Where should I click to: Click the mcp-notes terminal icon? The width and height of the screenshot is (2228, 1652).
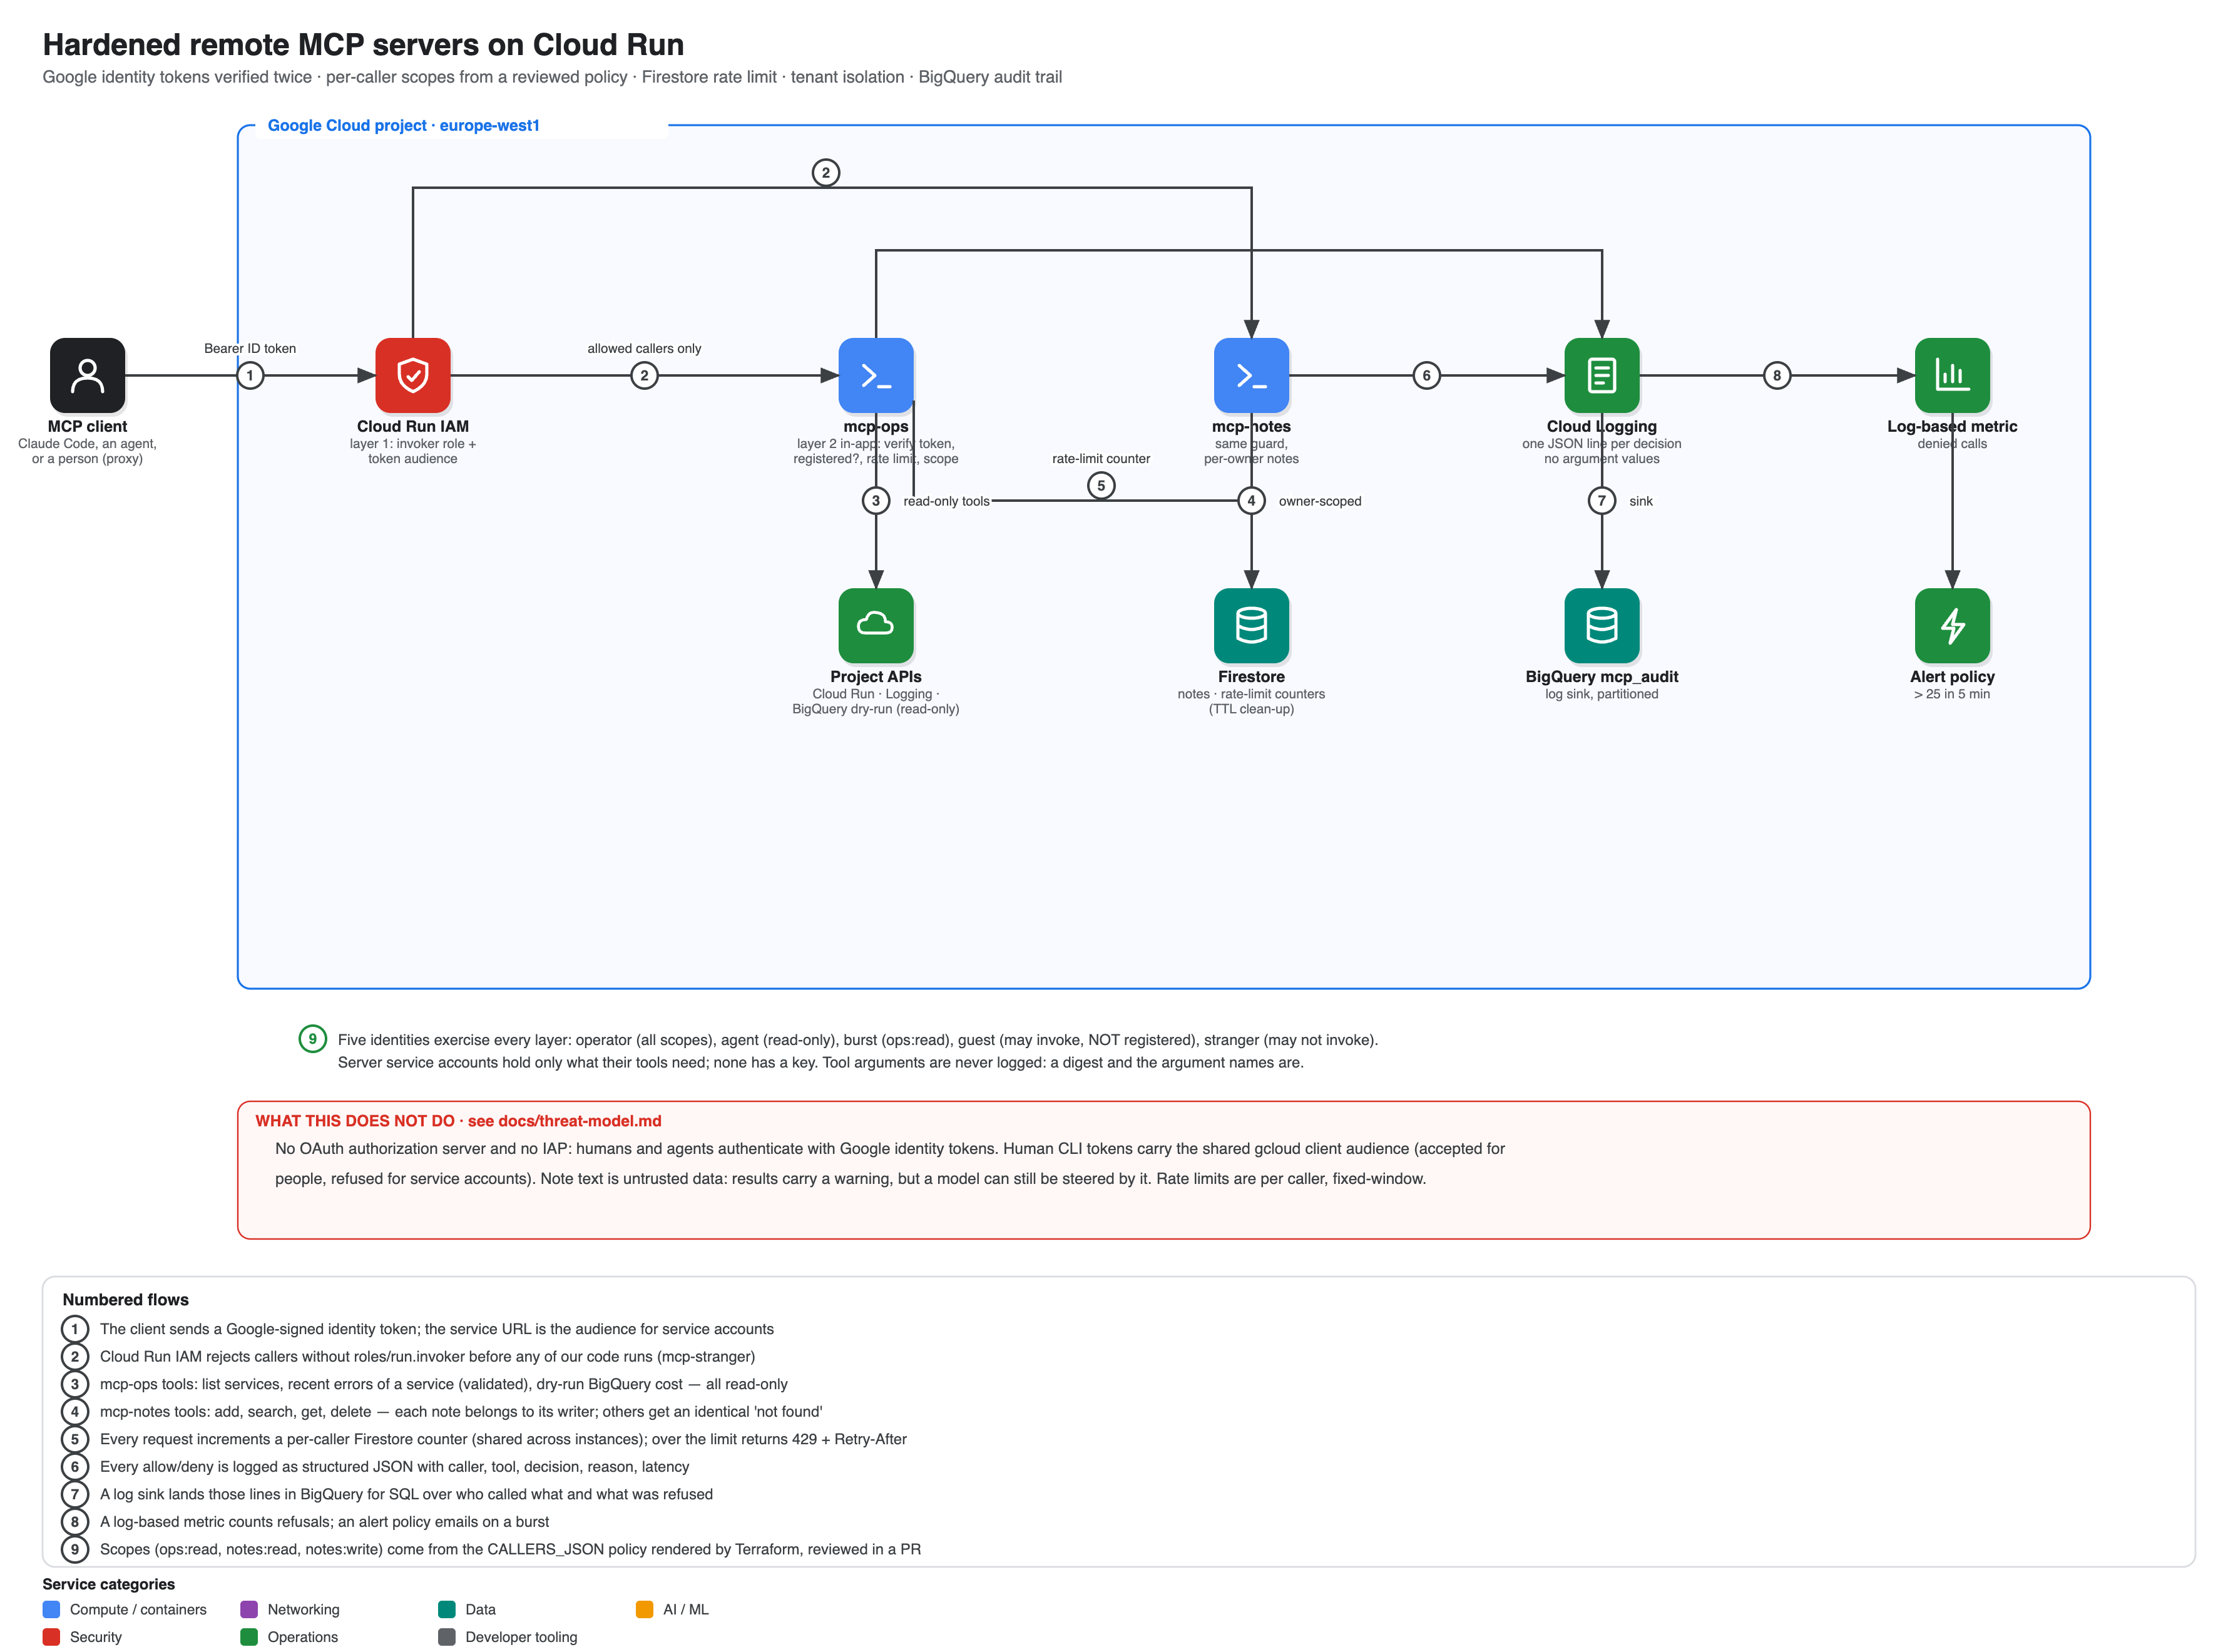point(1251,375)
